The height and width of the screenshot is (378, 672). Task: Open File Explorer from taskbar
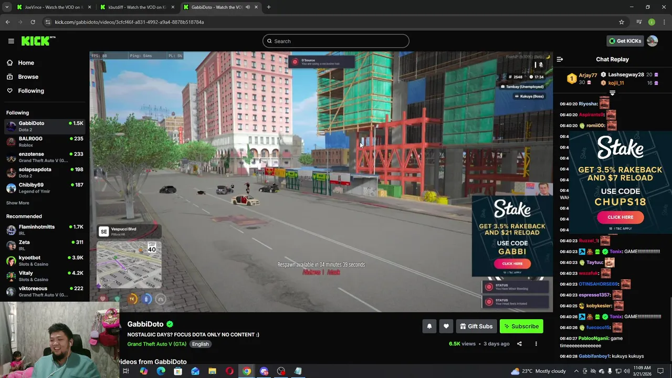coord(212,371)
